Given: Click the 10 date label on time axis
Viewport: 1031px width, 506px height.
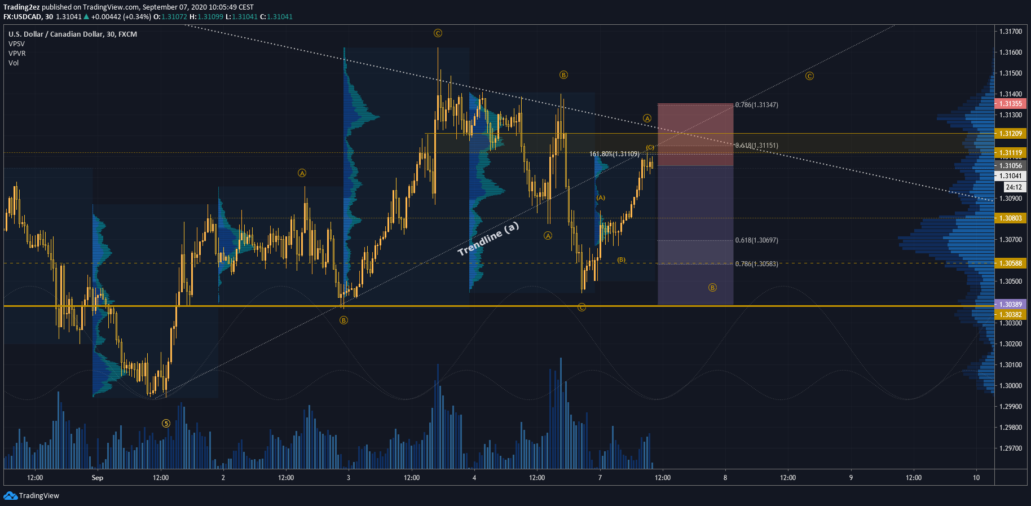Looking at the screenshot, I should click(x=976, y=478).
